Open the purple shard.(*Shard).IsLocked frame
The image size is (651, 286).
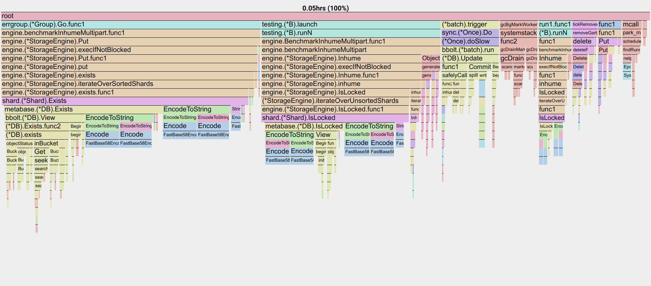[335, 118]
